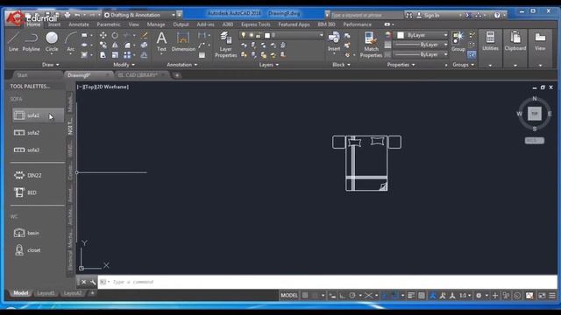Expand the Modify panel

click(x=124, y=65)
